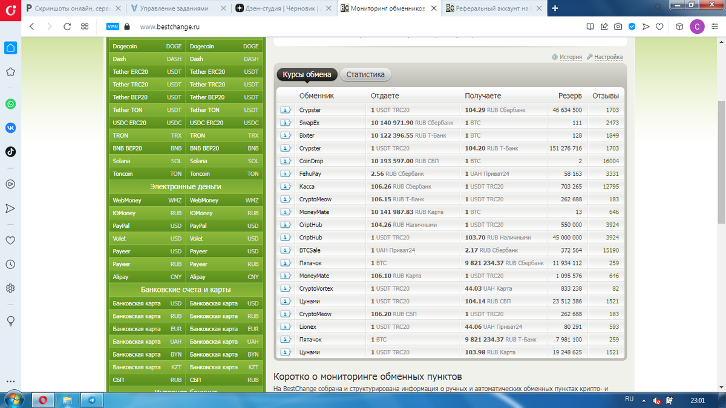
Task: Open File Explorer from the taskbar
Action: click(x=67, y=400)
